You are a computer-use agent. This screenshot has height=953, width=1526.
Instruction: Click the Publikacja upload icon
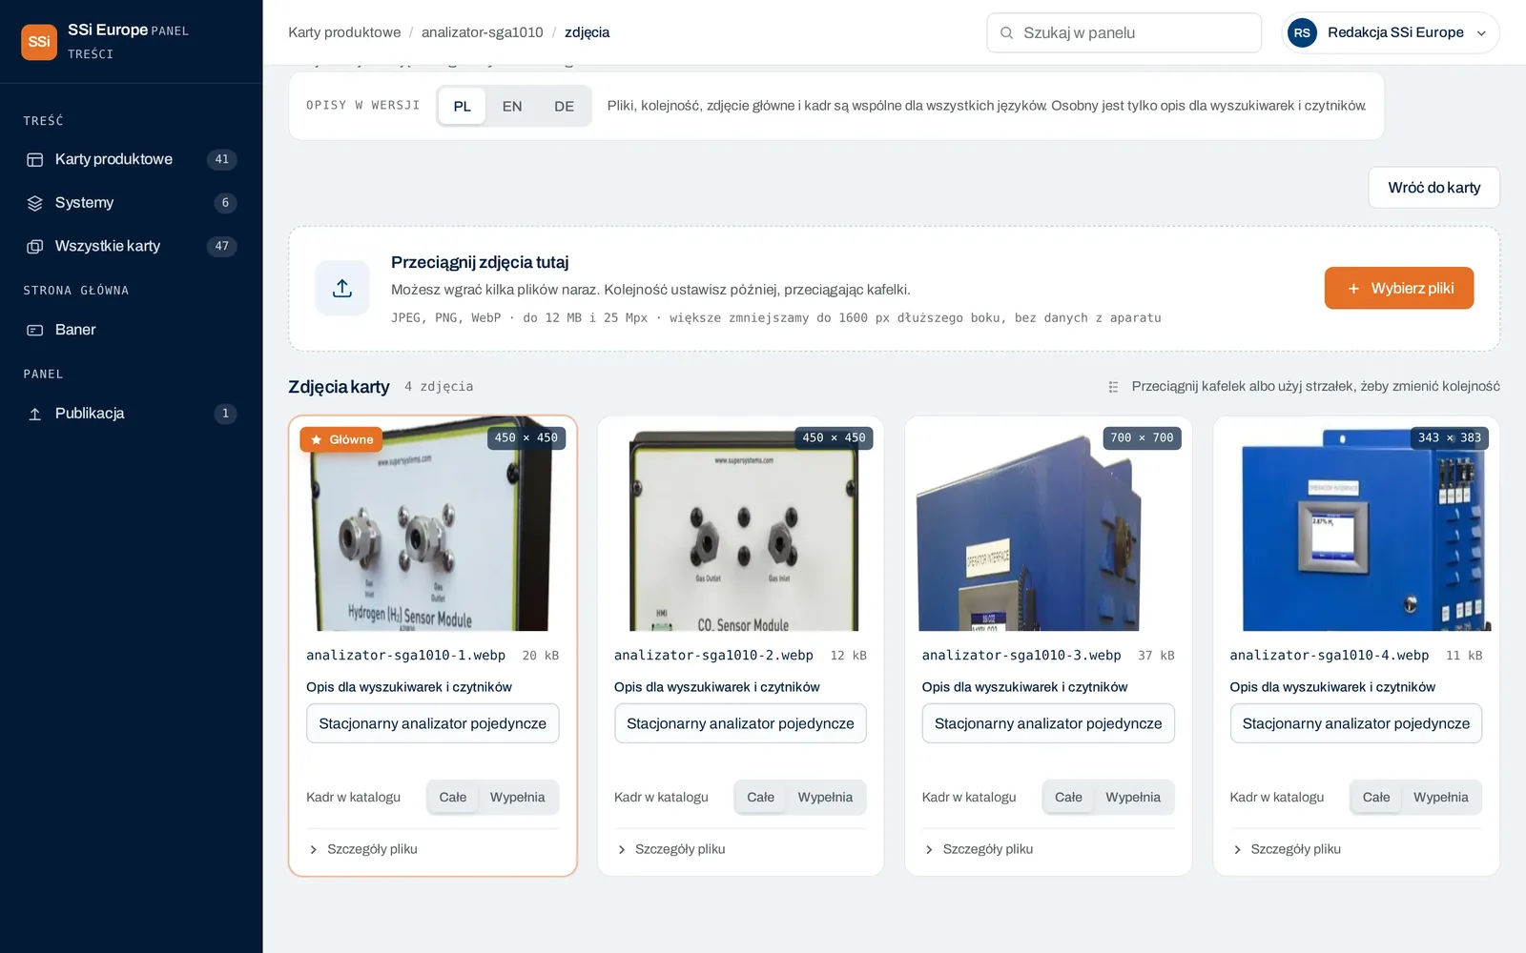pyautogui.click(x=35, y=414)
